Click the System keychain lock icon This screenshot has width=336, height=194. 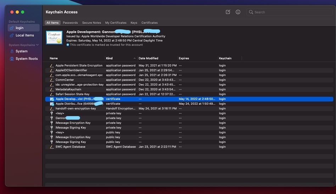pyautogui.click(x=12, y=51)
